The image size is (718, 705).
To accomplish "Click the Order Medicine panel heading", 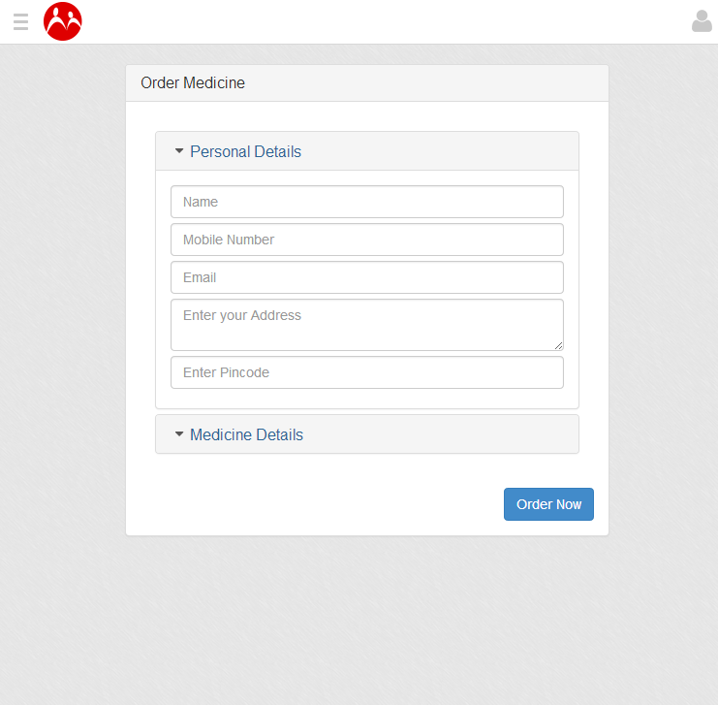I will coord(193,83).
